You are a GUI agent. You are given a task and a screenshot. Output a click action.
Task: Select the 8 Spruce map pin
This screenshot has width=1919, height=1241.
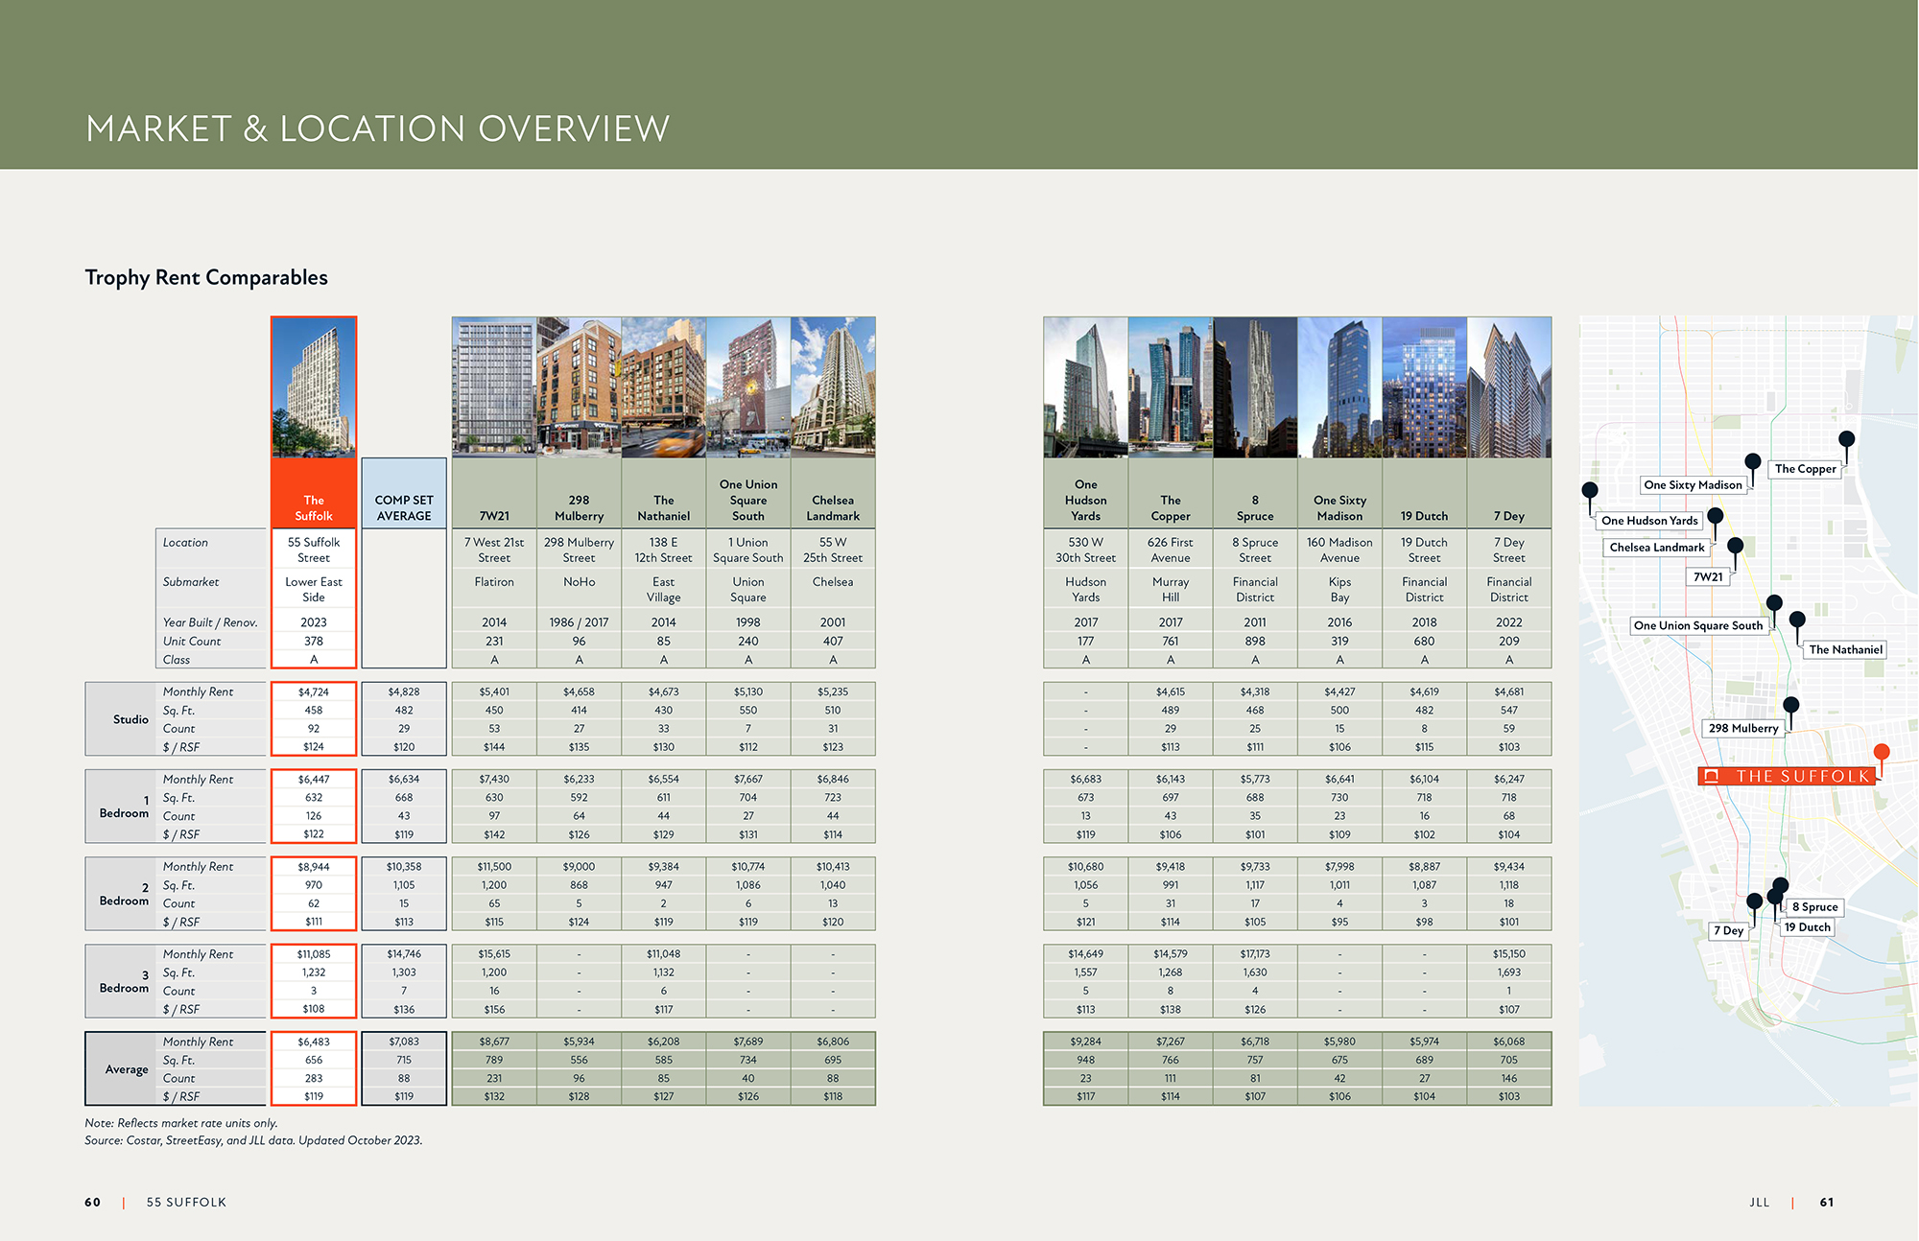(x=1781, y=882)
